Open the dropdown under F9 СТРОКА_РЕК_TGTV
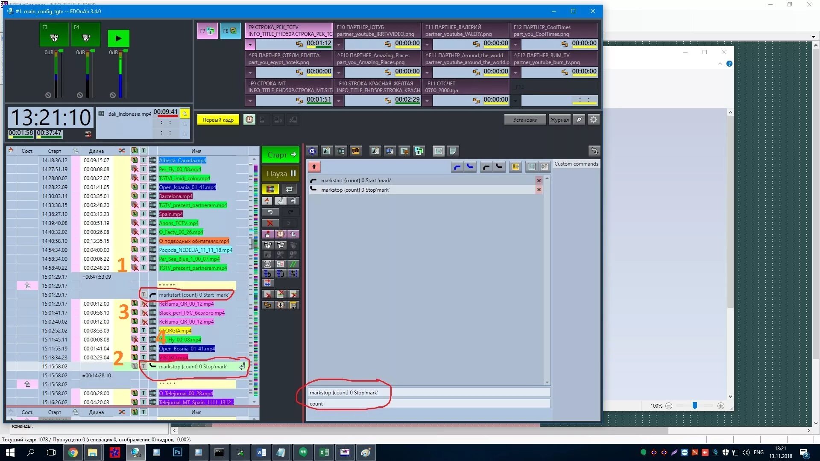This screenshot has height=461, width=820. pos(250,44)
